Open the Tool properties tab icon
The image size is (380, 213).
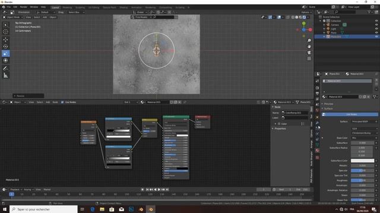coord(317,81)
